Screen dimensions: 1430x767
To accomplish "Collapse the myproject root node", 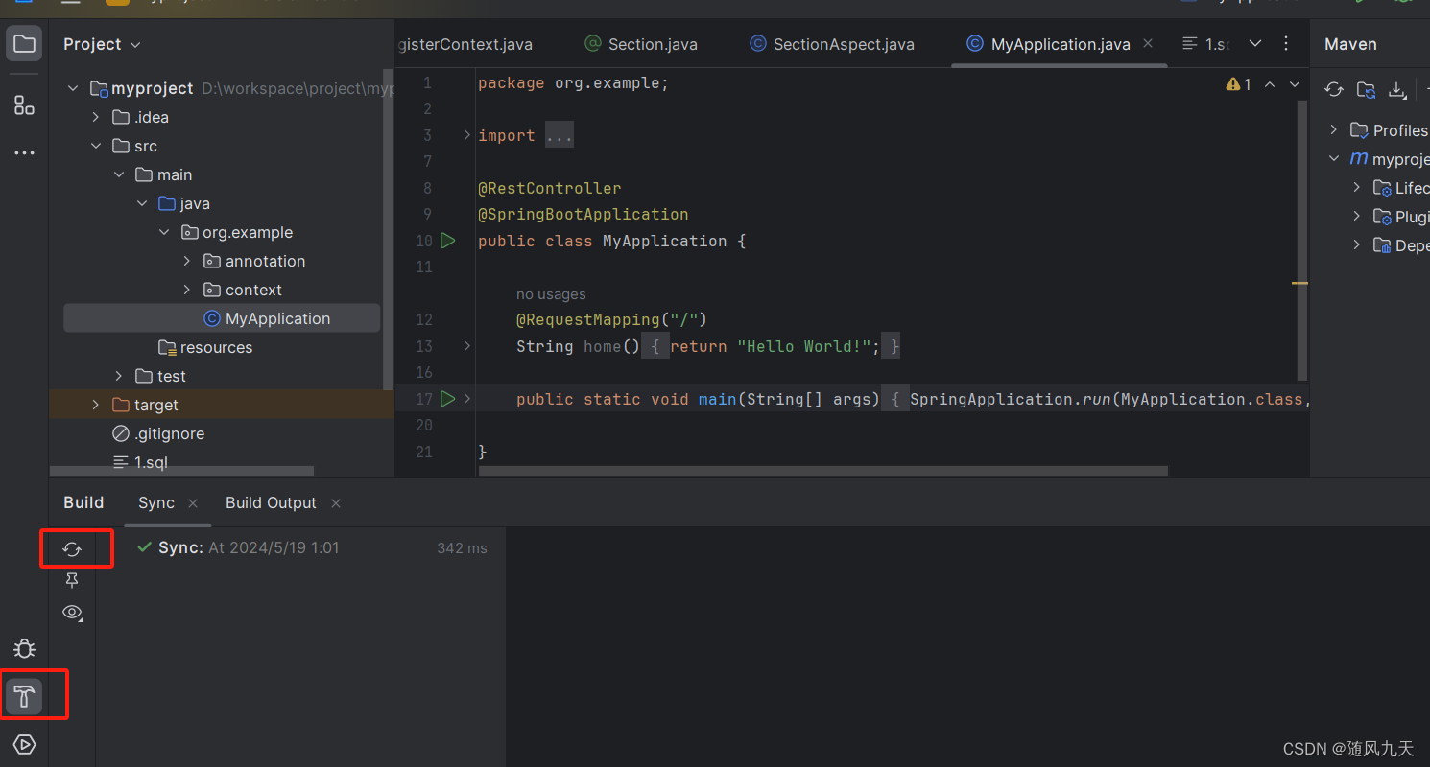I will click(73, 88).
